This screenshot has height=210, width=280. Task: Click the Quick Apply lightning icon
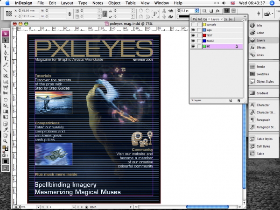(259, 14)
